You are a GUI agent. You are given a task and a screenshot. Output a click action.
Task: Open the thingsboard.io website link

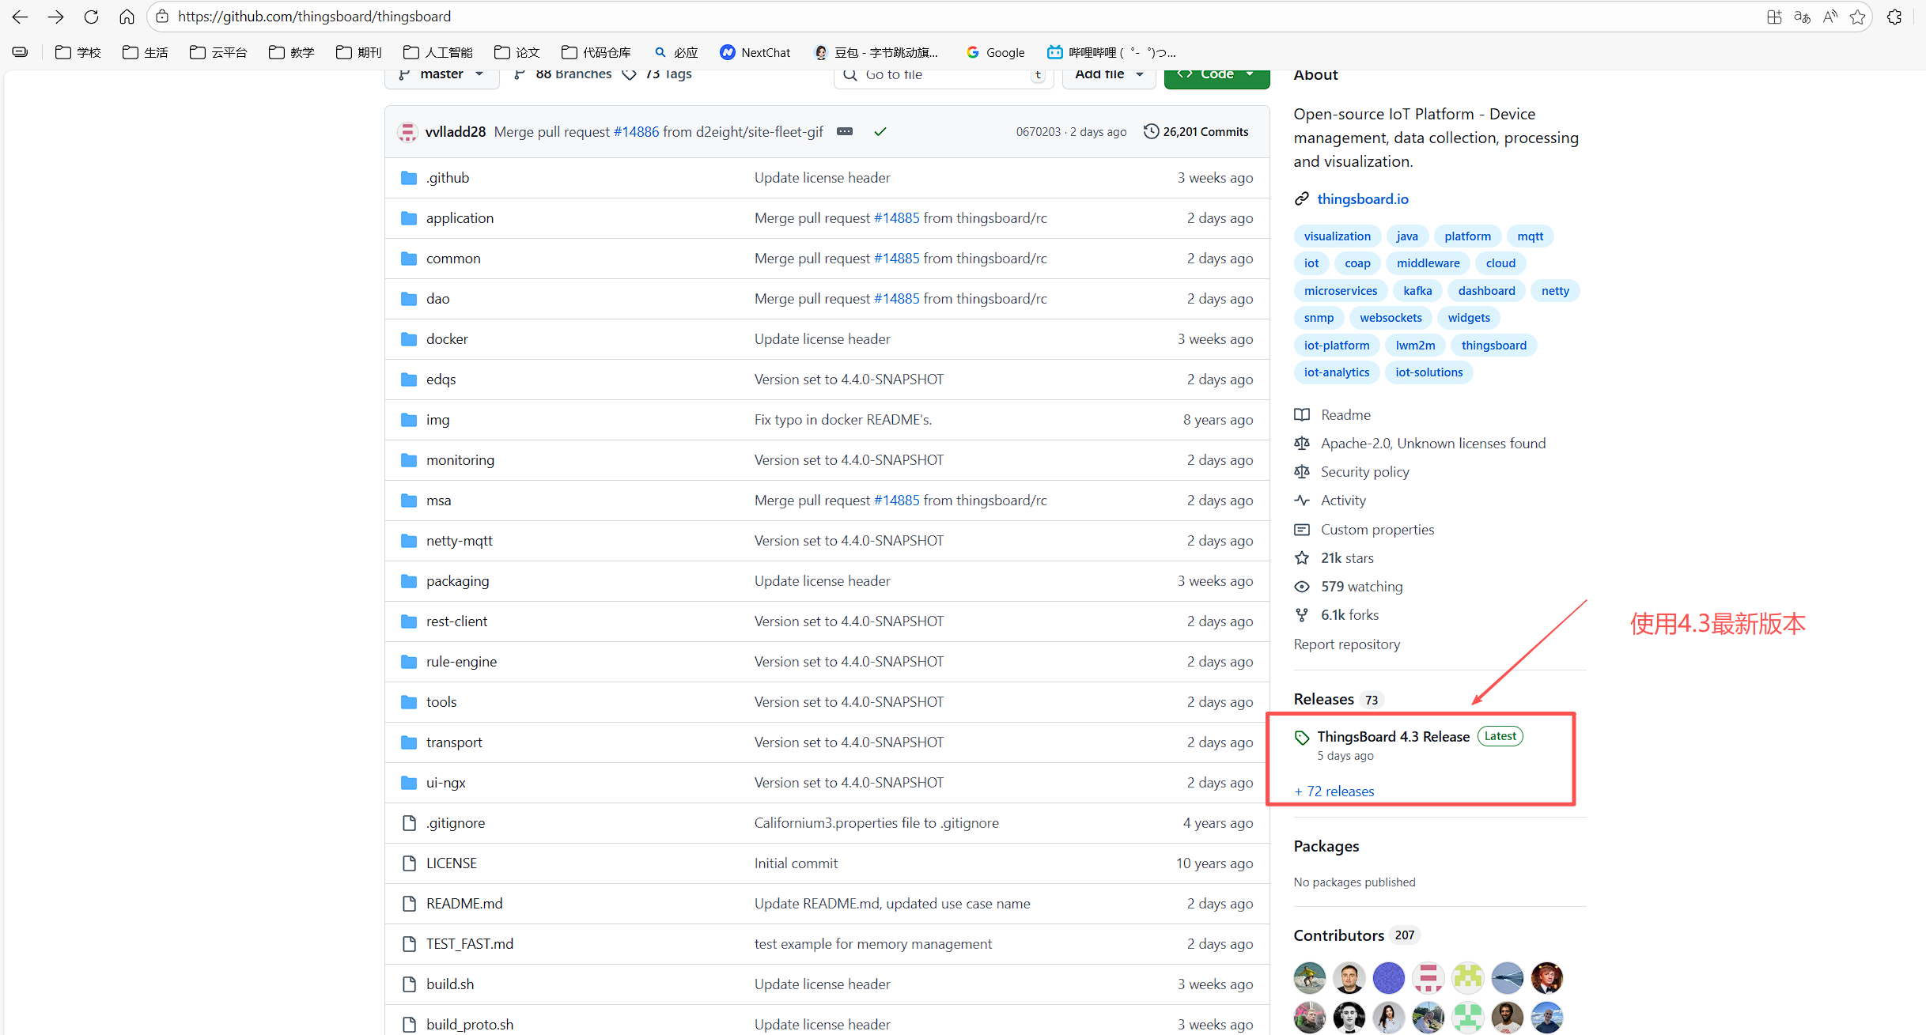coord(1362,199)
